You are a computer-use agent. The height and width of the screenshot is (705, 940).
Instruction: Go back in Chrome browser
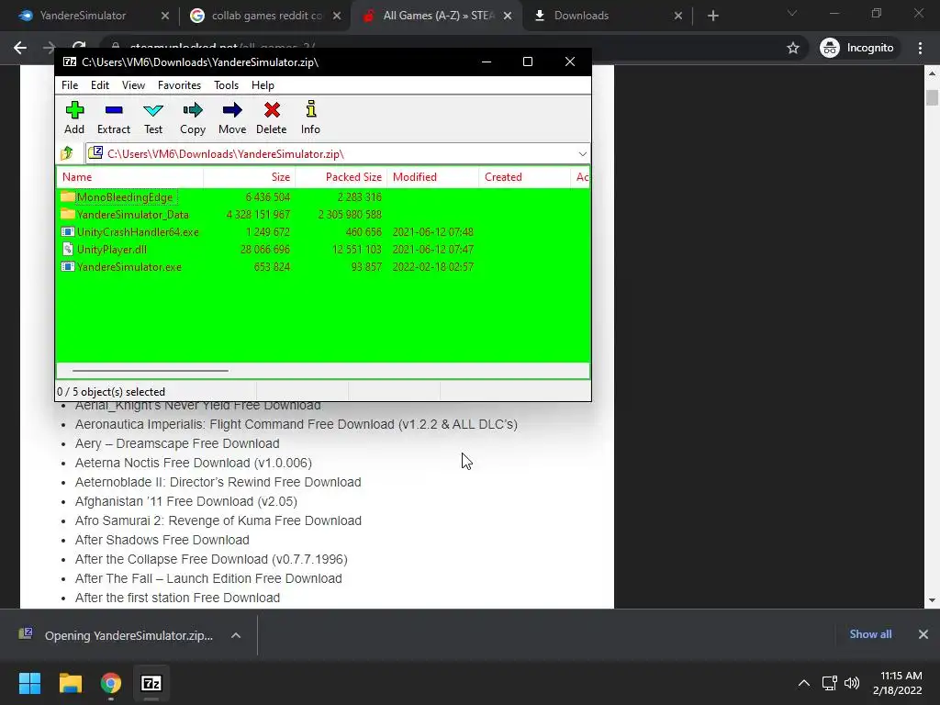point(20,48)
